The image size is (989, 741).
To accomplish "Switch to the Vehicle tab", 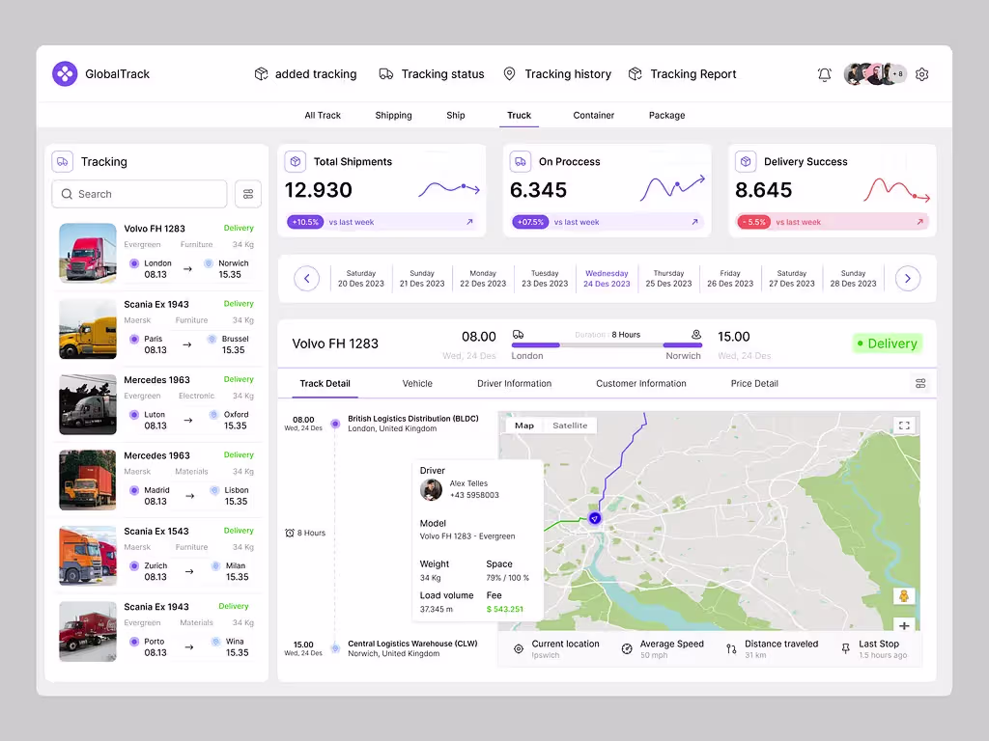I will (x=416, y=383).
